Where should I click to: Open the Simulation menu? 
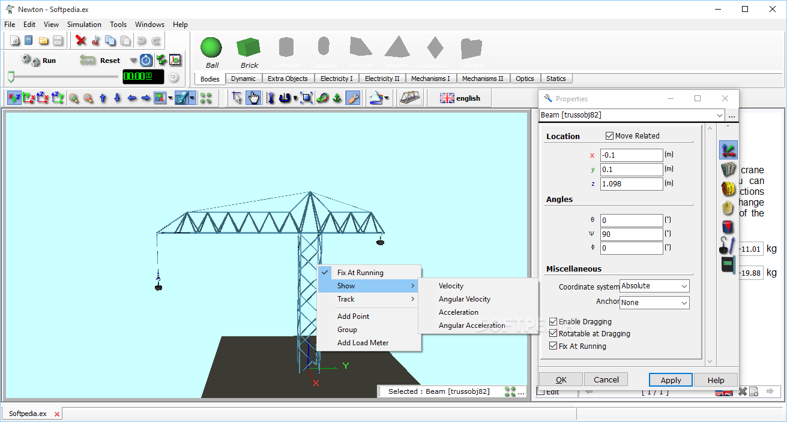tap(84, 25)
